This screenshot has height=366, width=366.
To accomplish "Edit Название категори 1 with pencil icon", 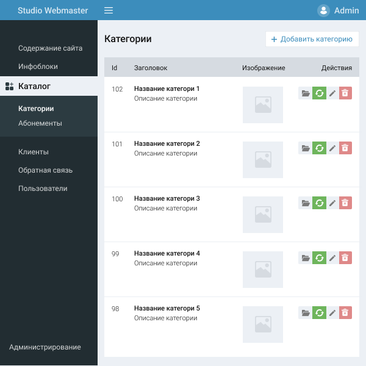I will 332,93.
